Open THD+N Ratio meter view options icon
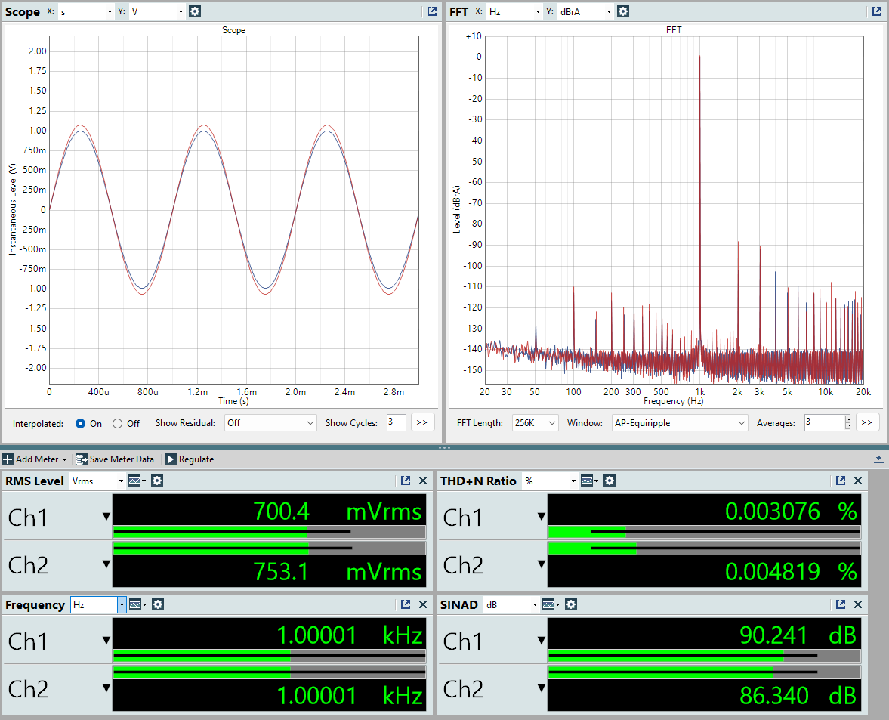 588,481
